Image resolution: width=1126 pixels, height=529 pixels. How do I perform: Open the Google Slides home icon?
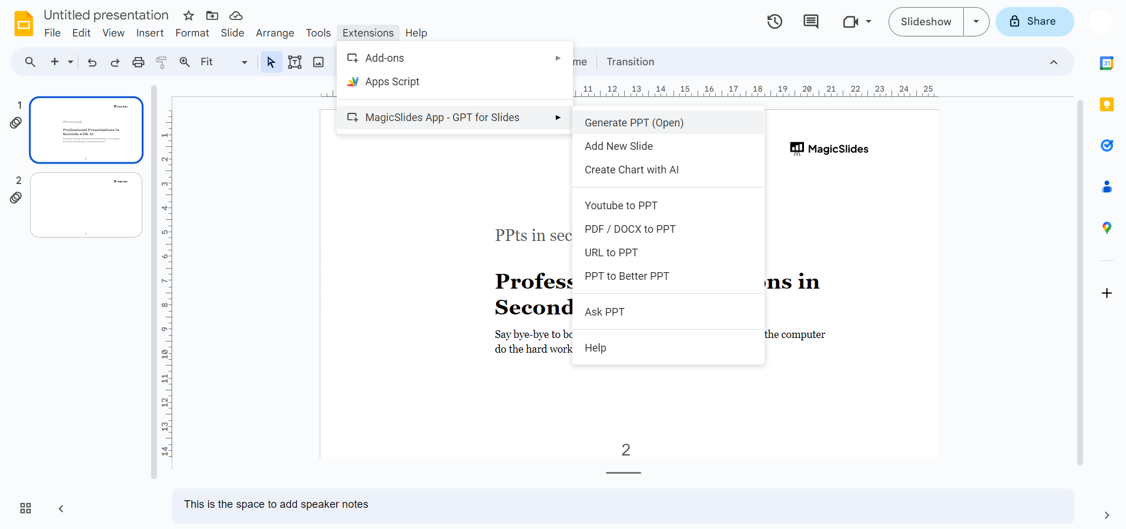[24, 24]
